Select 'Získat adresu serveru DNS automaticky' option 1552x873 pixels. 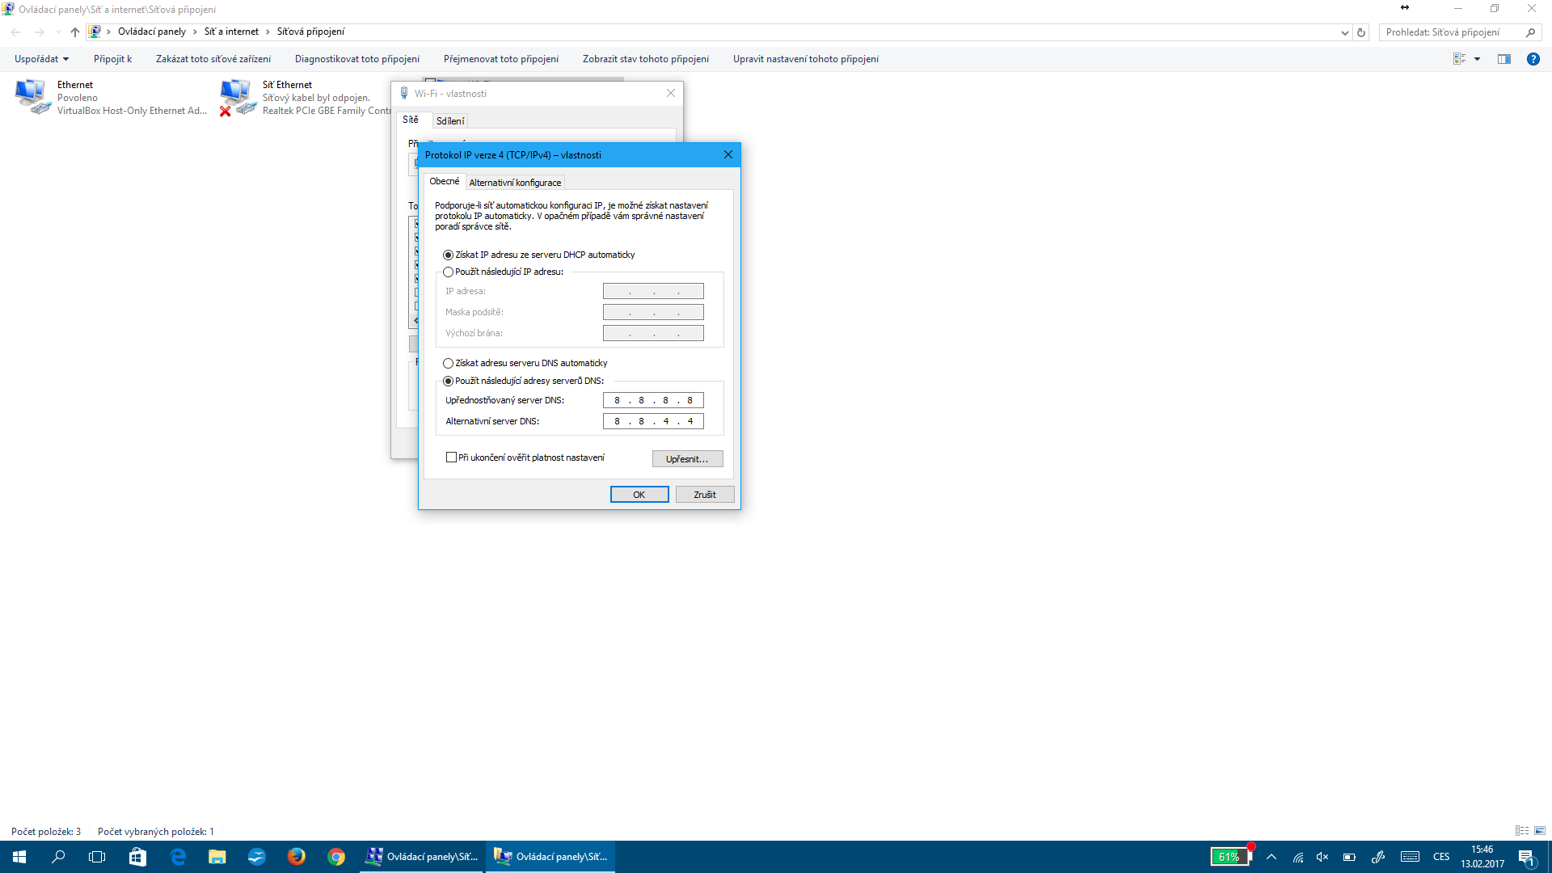(449, 364)
